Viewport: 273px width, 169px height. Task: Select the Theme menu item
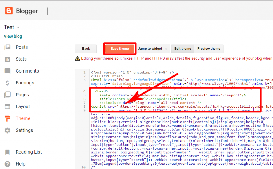point(23,118)
